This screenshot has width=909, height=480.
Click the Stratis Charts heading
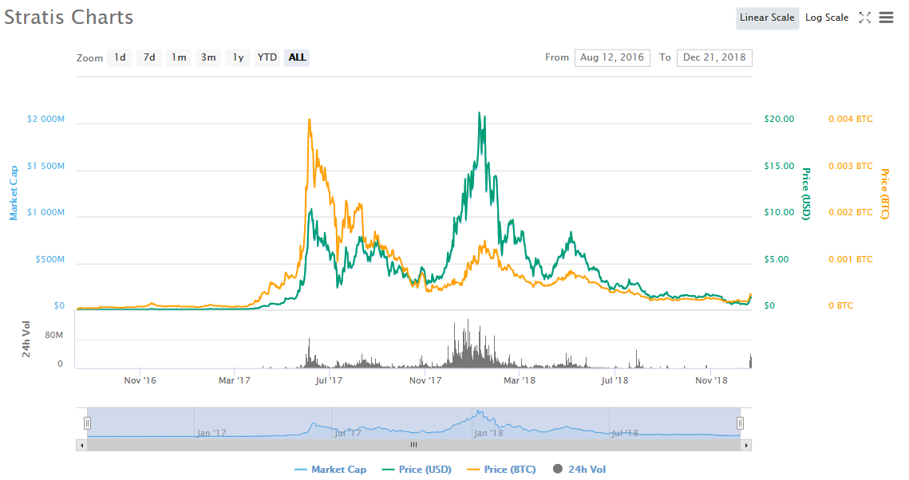69,18
